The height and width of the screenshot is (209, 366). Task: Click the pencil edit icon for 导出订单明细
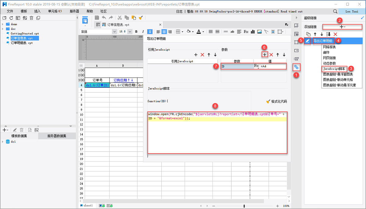(308, 41)
